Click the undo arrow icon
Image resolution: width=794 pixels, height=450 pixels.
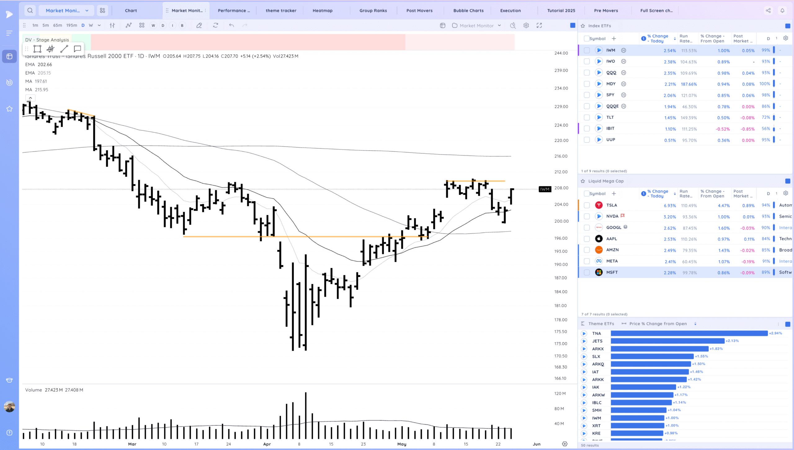[x=231, y=25]
